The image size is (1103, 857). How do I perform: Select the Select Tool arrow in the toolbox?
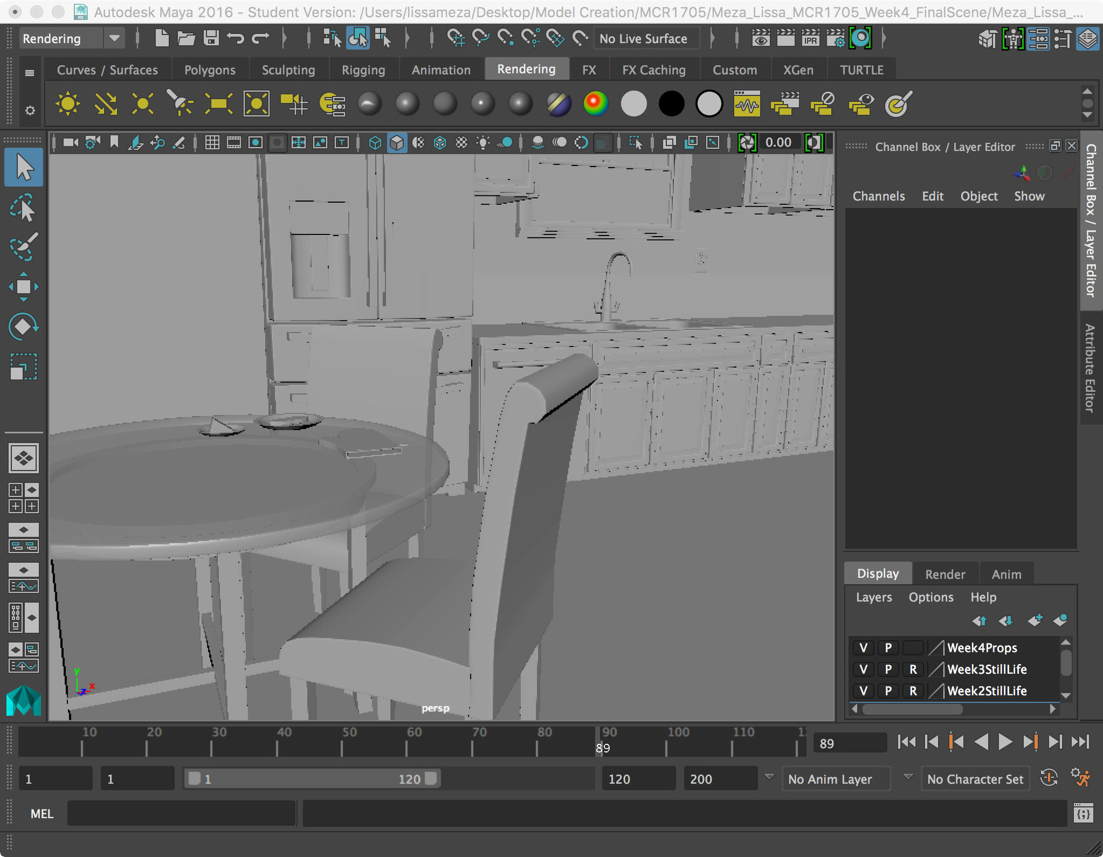pyautogui.click(x=23, y=167)
